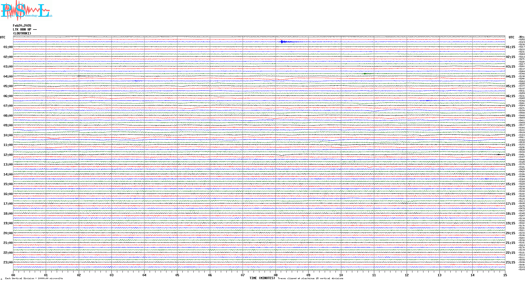Click minute mark 00 on bottom axis

[13, 275]
